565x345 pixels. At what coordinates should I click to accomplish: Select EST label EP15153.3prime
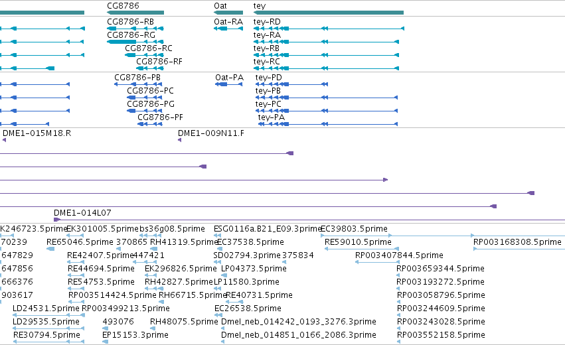click(135, 335)
